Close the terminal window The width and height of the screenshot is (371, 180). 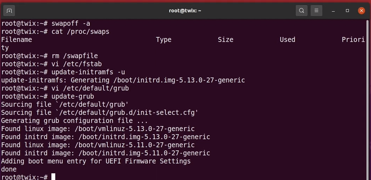pos(361,11)
